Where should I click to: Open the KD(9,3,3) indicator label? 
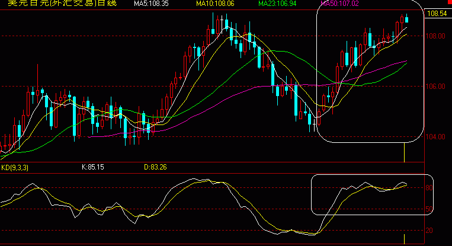point(15,168)
